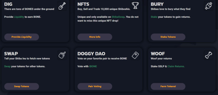Click the Swap Tokens button
The image size is (218, 95).
point(22,86)
